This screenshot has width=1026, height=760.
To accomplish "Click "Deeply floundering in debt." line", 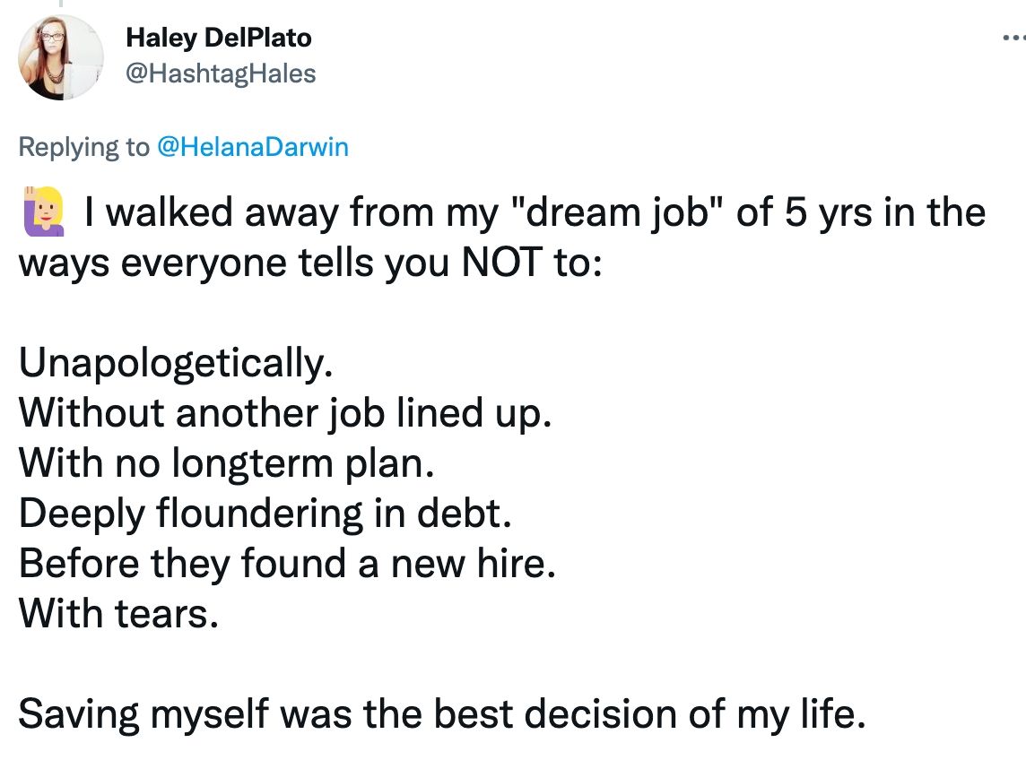I will tap(265, 514).
